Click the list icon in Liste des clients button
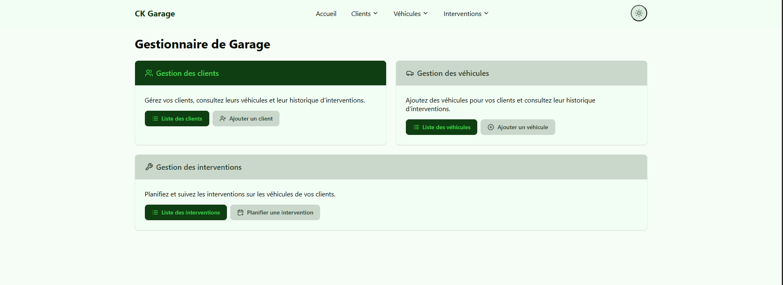This screenshot has width=783, height=285. [155, 119]
